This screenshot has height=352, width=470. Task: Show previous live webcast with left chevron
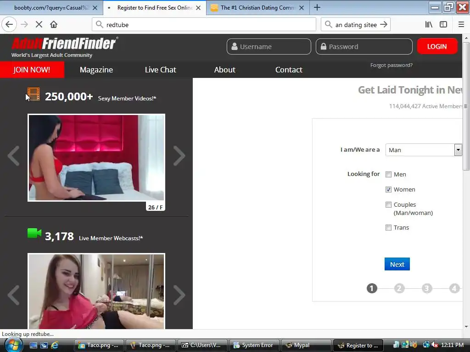tap(13, 295)
